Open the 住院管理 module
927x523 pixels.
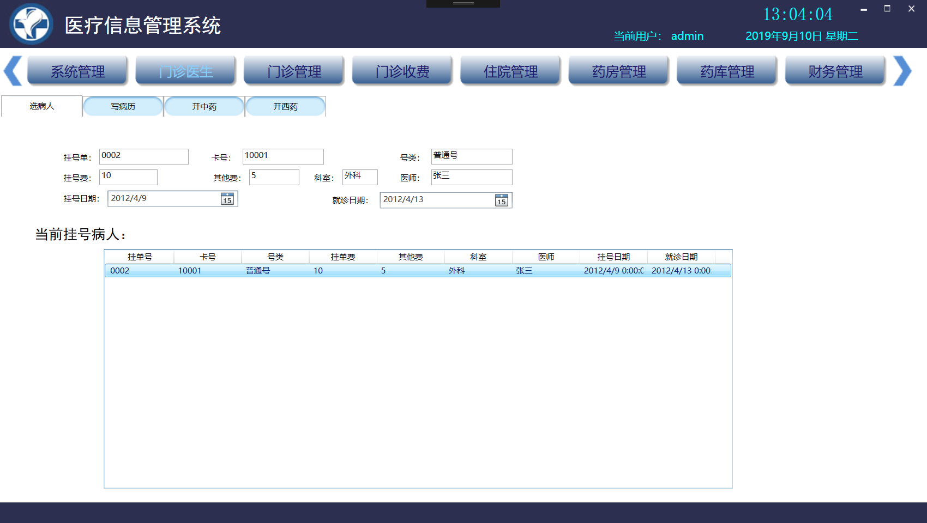[510, 71]
